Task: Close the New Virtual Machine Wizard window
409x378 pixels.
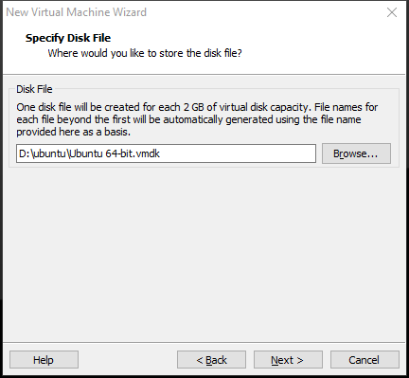Action: [x=392, y=12]
